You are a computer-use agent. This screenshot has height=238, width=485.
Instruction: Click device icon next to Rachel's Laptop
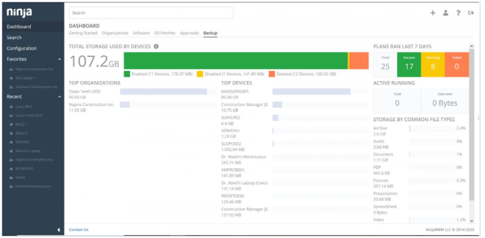pos(11,151)
